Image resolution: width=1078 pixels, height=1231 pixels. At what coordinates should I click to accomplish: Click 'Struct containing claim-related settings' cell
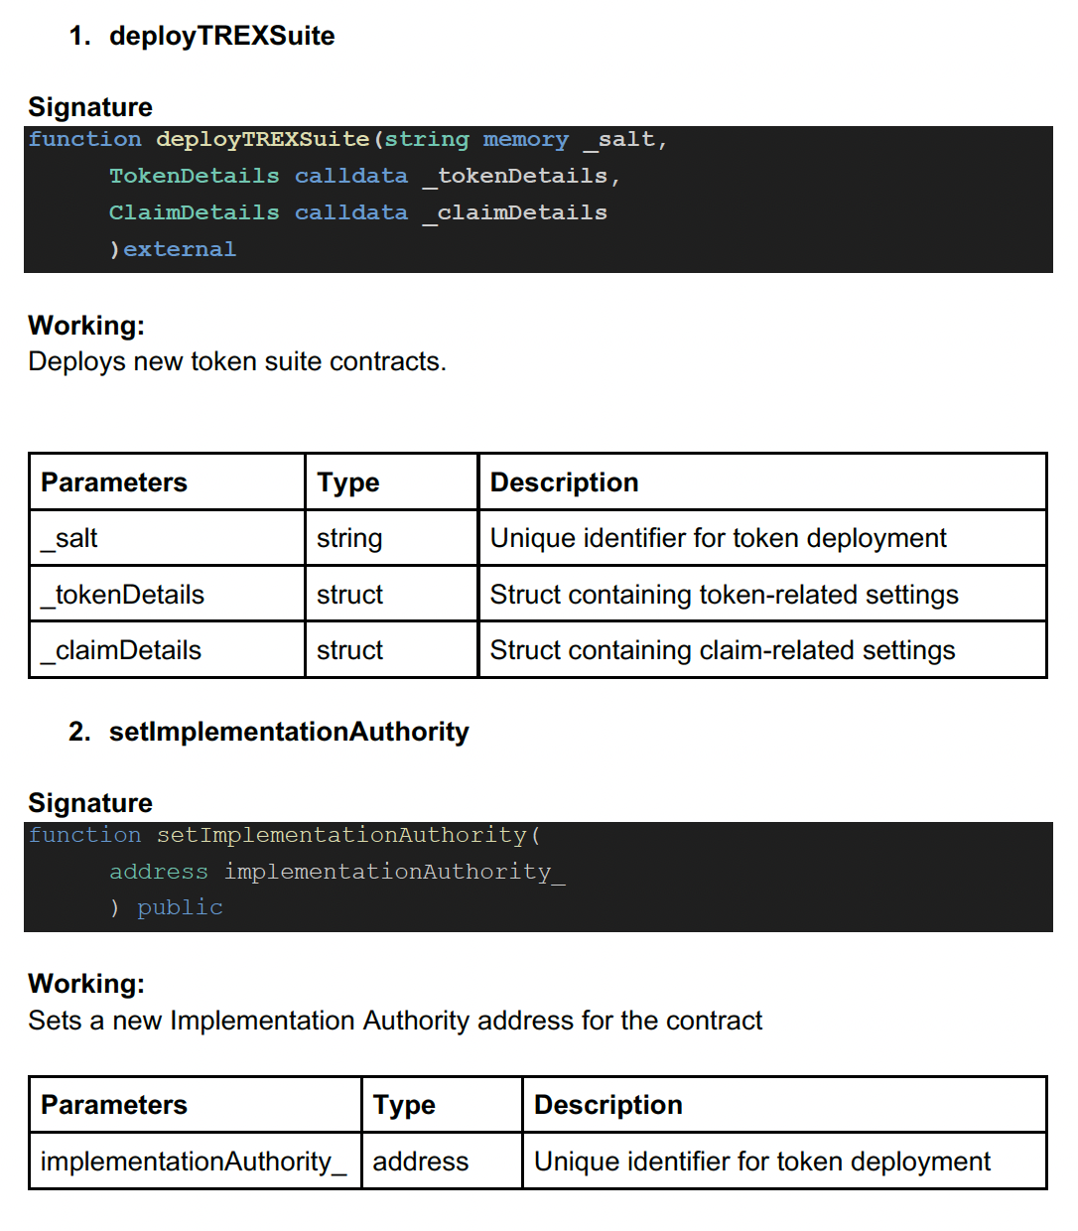coord(722,650)
